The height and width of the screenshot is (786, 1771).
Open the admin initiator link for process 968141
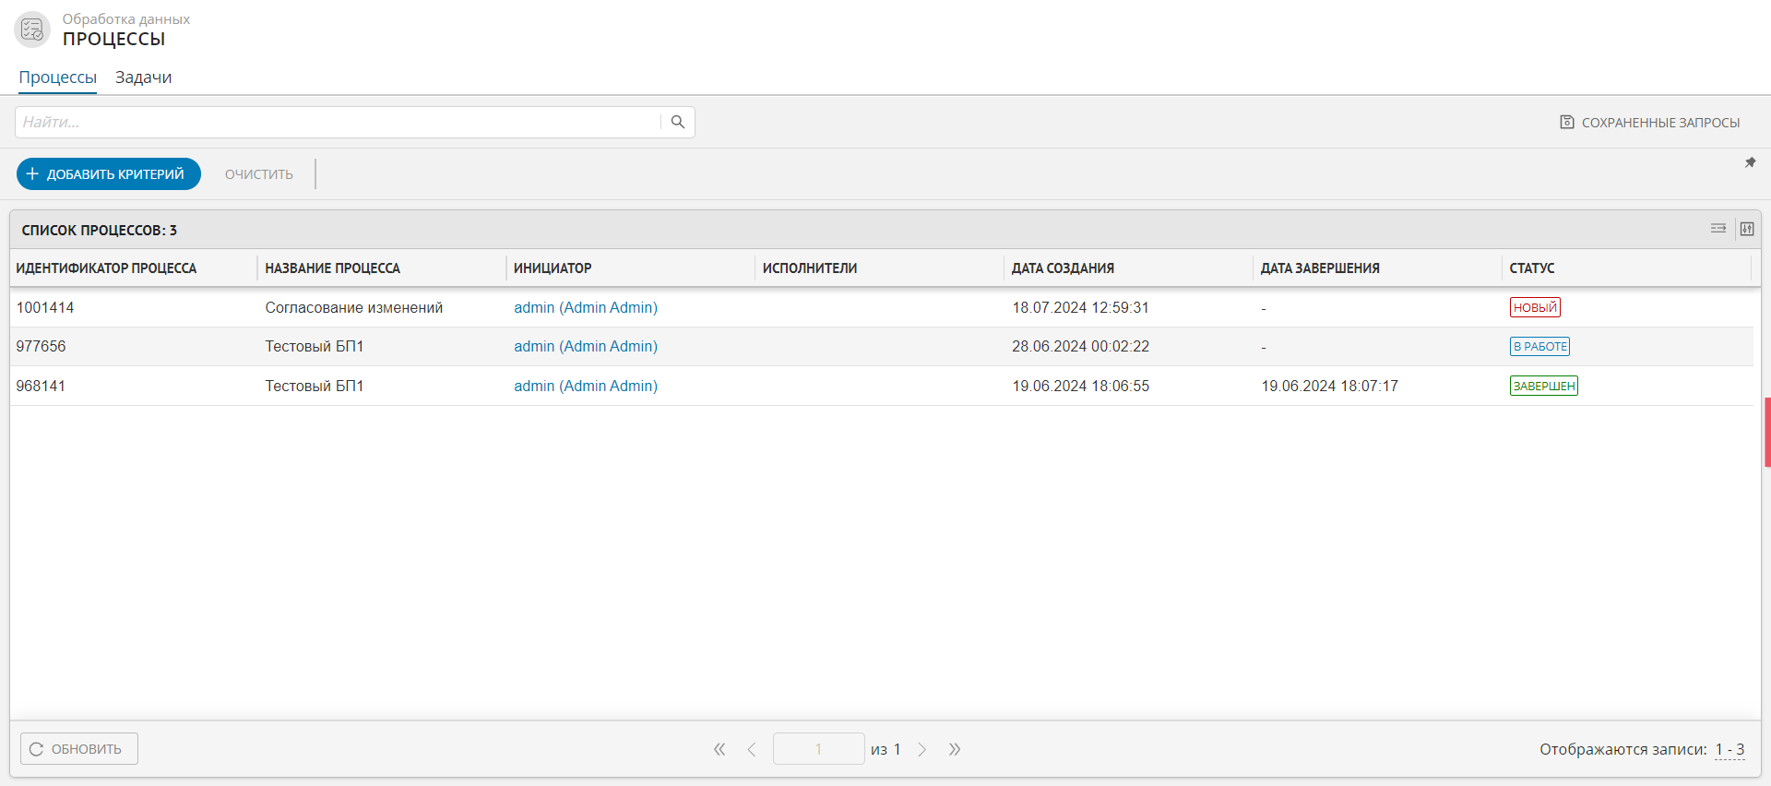pyautogui.click(x=586, y=386)
